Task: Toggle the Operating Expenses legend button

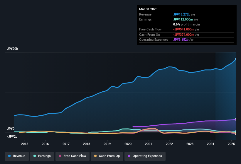Action: 145,156
